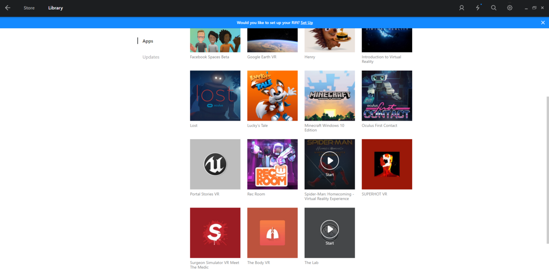Click the Oculus First Contact title text

[x=379, y=126]
